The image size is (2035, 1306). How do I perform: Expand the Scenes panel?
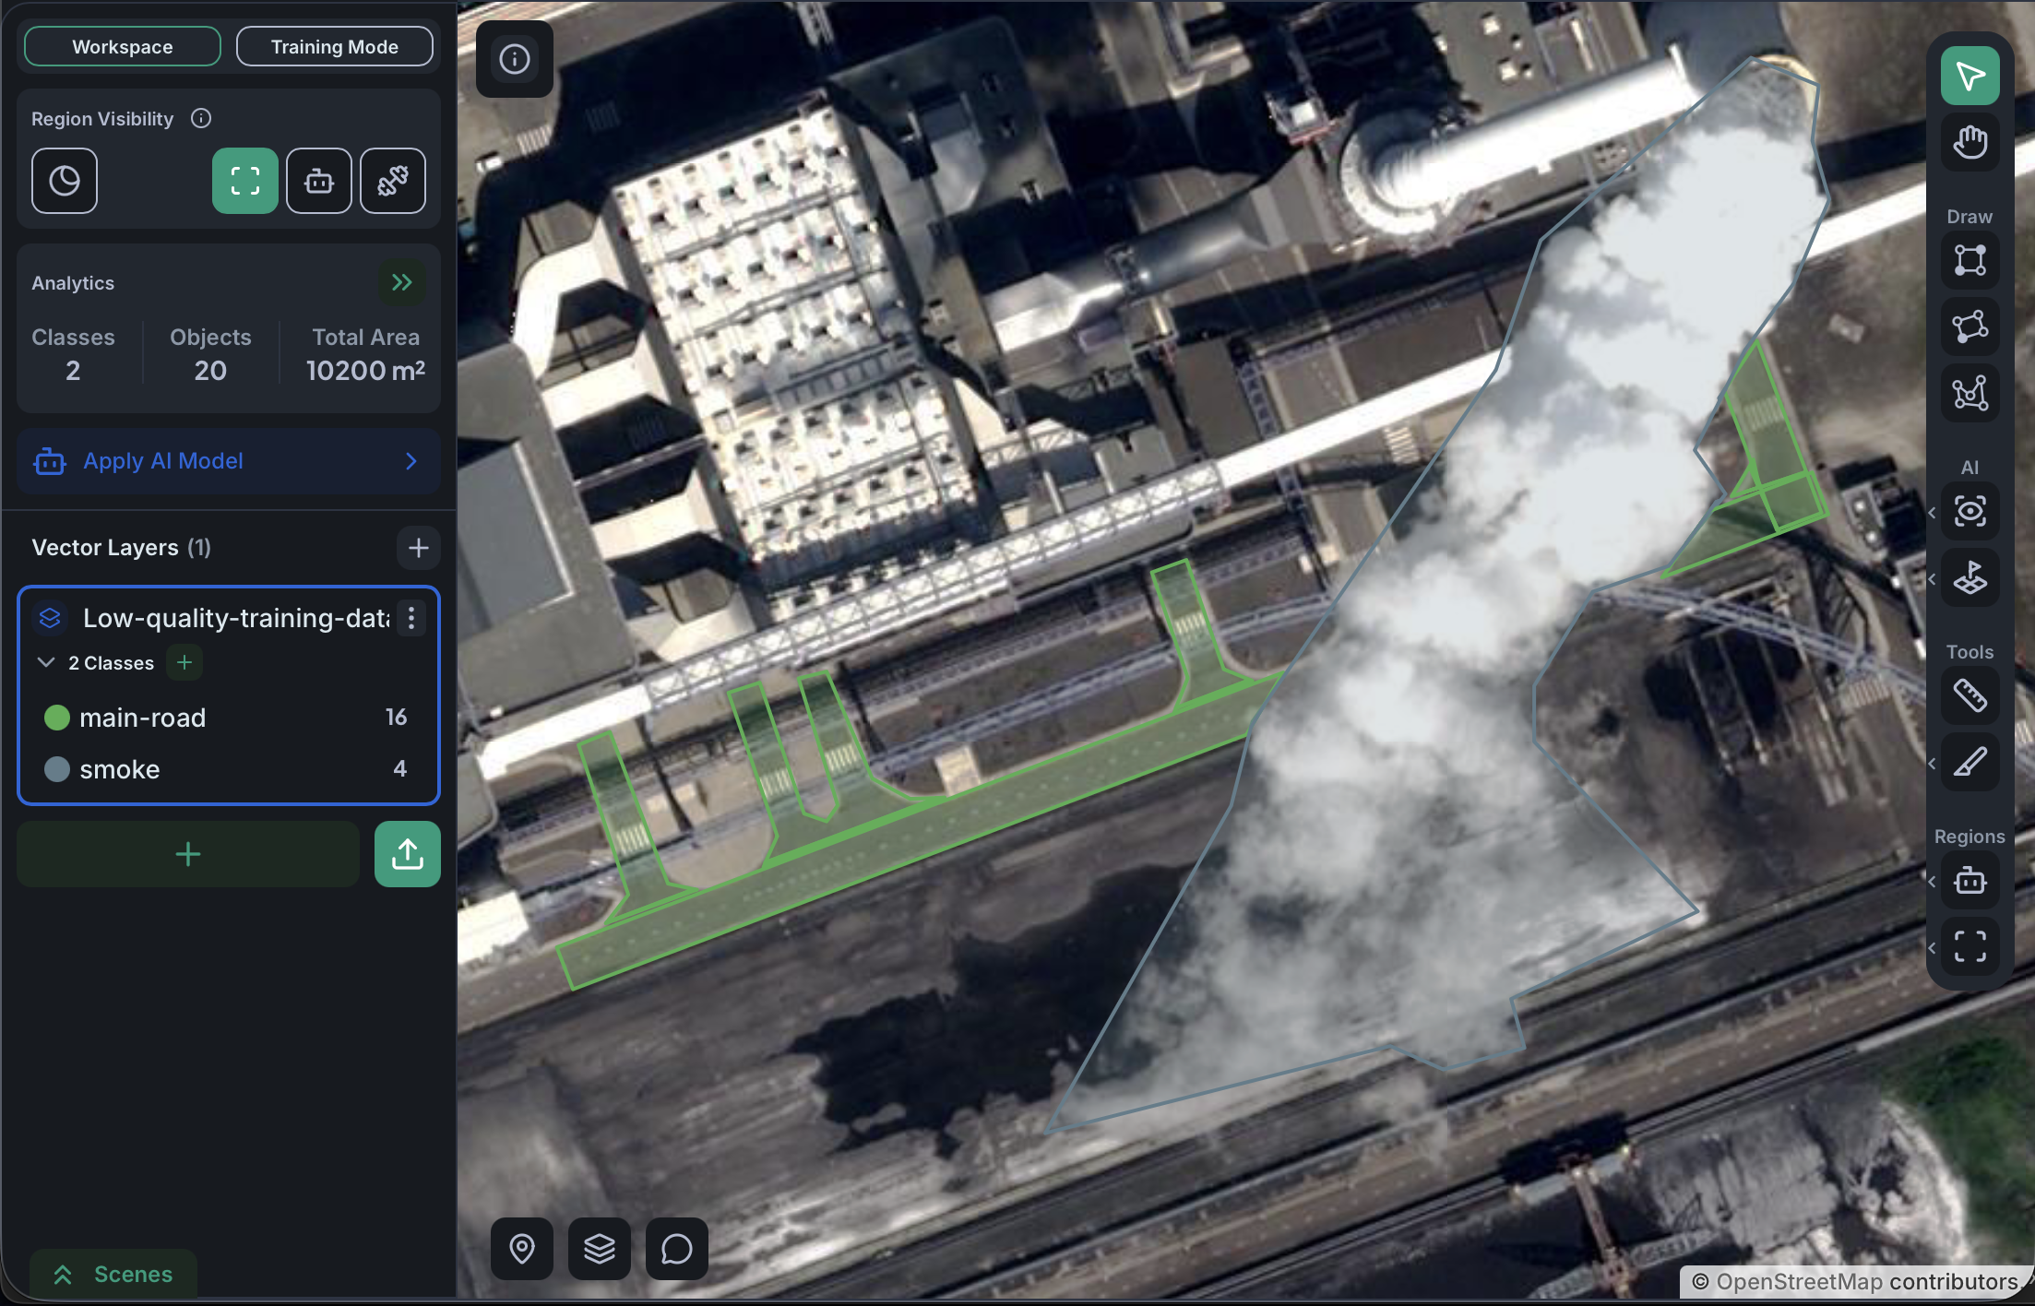(113, 1274)
